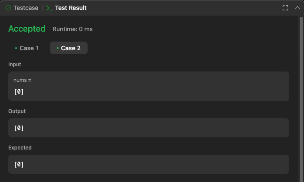The height and width of the screenshot is (182, 304).
Task: Click the green dot beside Case 2
Action: coord(58,48)
